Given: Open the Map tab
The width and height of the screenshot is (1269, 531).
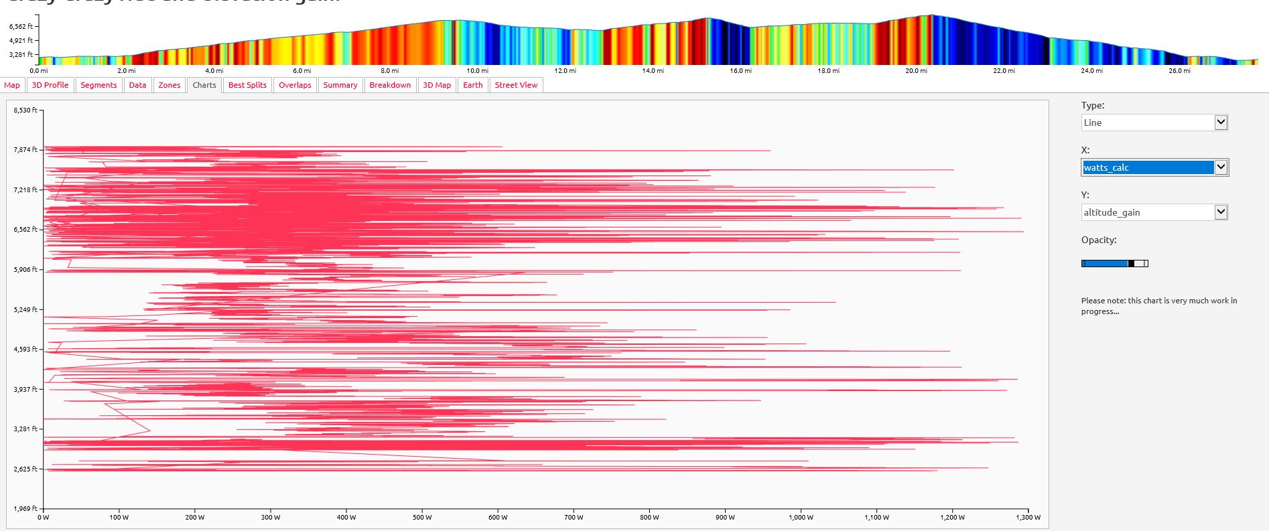Looking at the screenshot, I should [12, 85].
